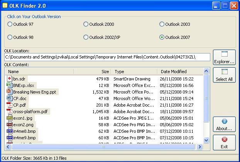The width and height of the screenshot is (240, 162).
Task: Click the vertical scrollbar up arrow
Action: coord(206,71)
